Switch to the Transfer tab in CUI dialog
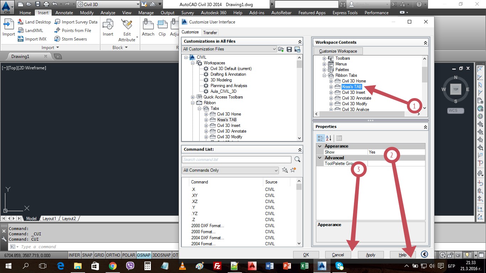The width and height of the screenshot is (486, 273). click(x=210, y=32)
